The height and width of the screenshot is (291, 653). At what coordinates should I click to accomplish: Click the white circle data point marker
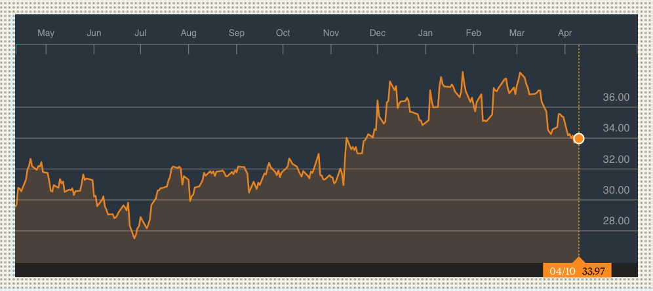(578, 138)
